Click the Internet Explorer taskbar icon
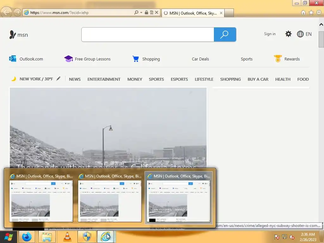This screenshot has height=243, width=324. 105,237
